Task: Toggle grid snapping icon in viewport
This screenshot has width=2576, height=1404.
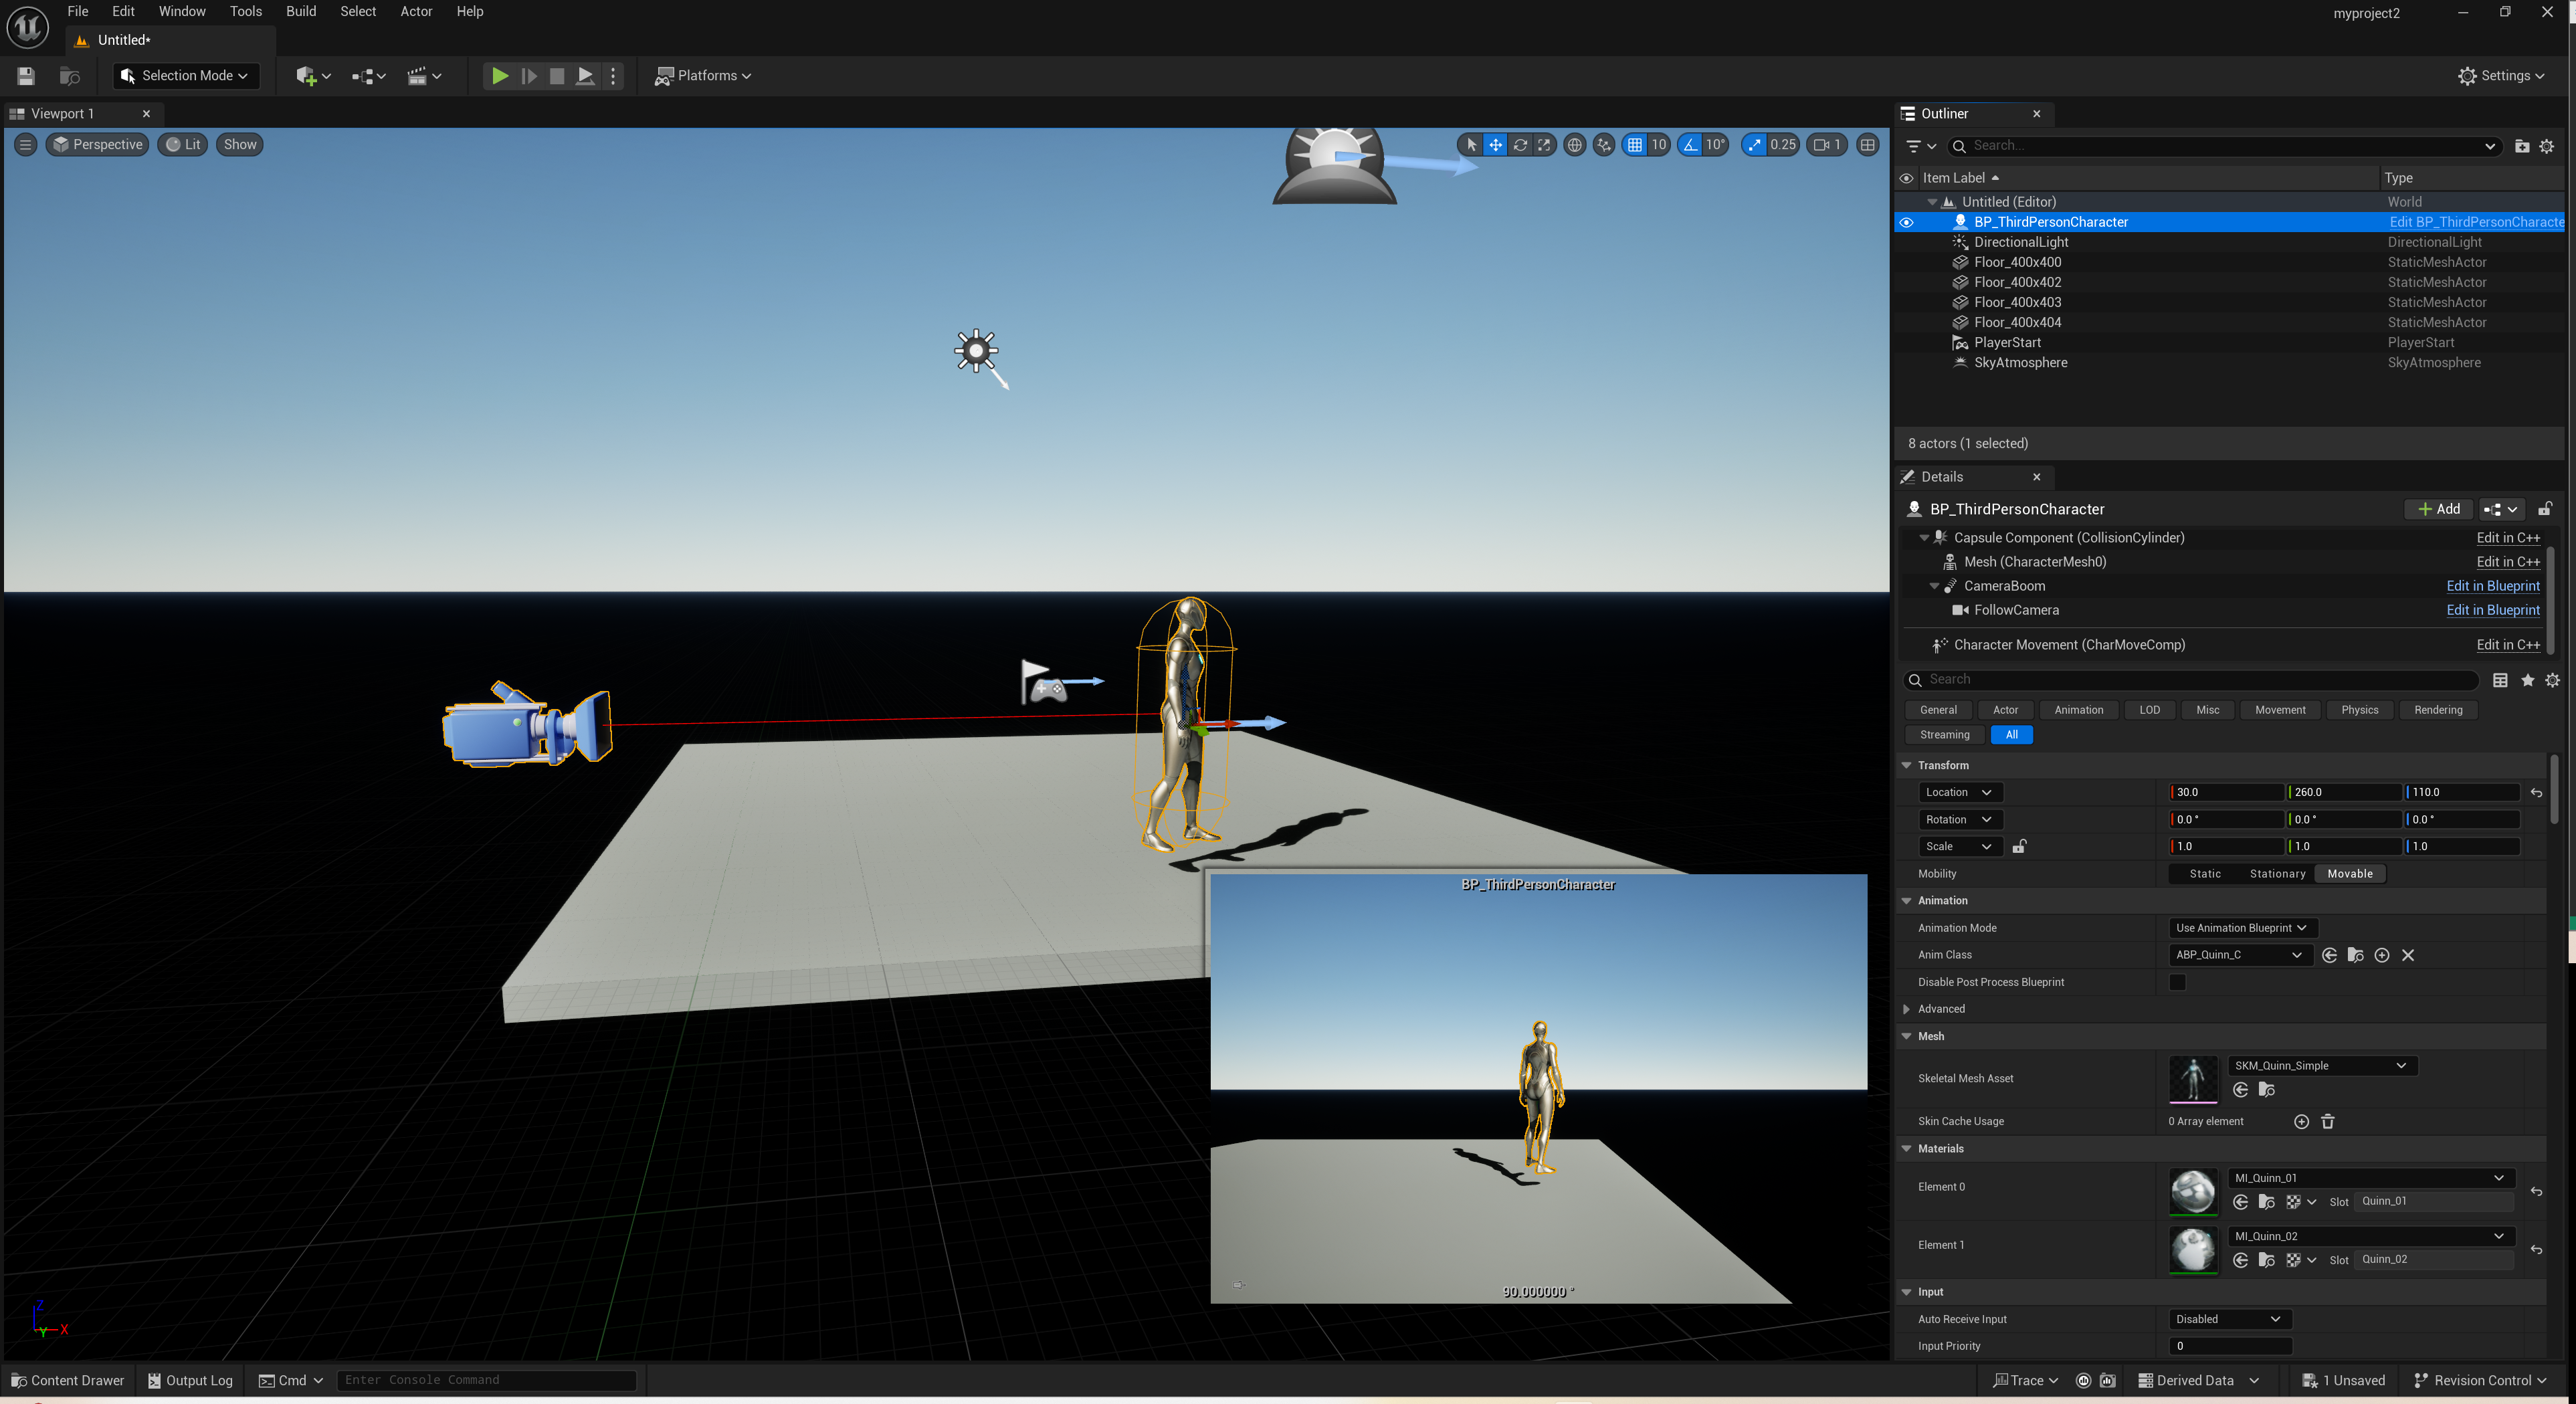Action: click(1634, 145)
